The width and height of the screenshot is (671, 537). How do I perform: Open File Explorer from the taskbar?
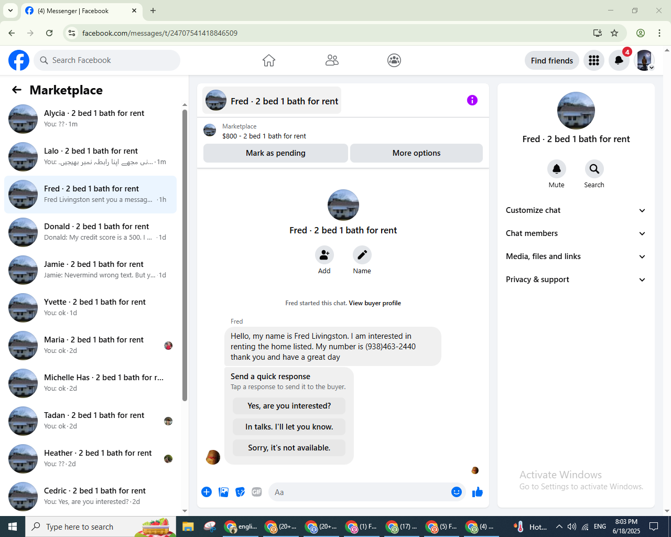(188, 527)
